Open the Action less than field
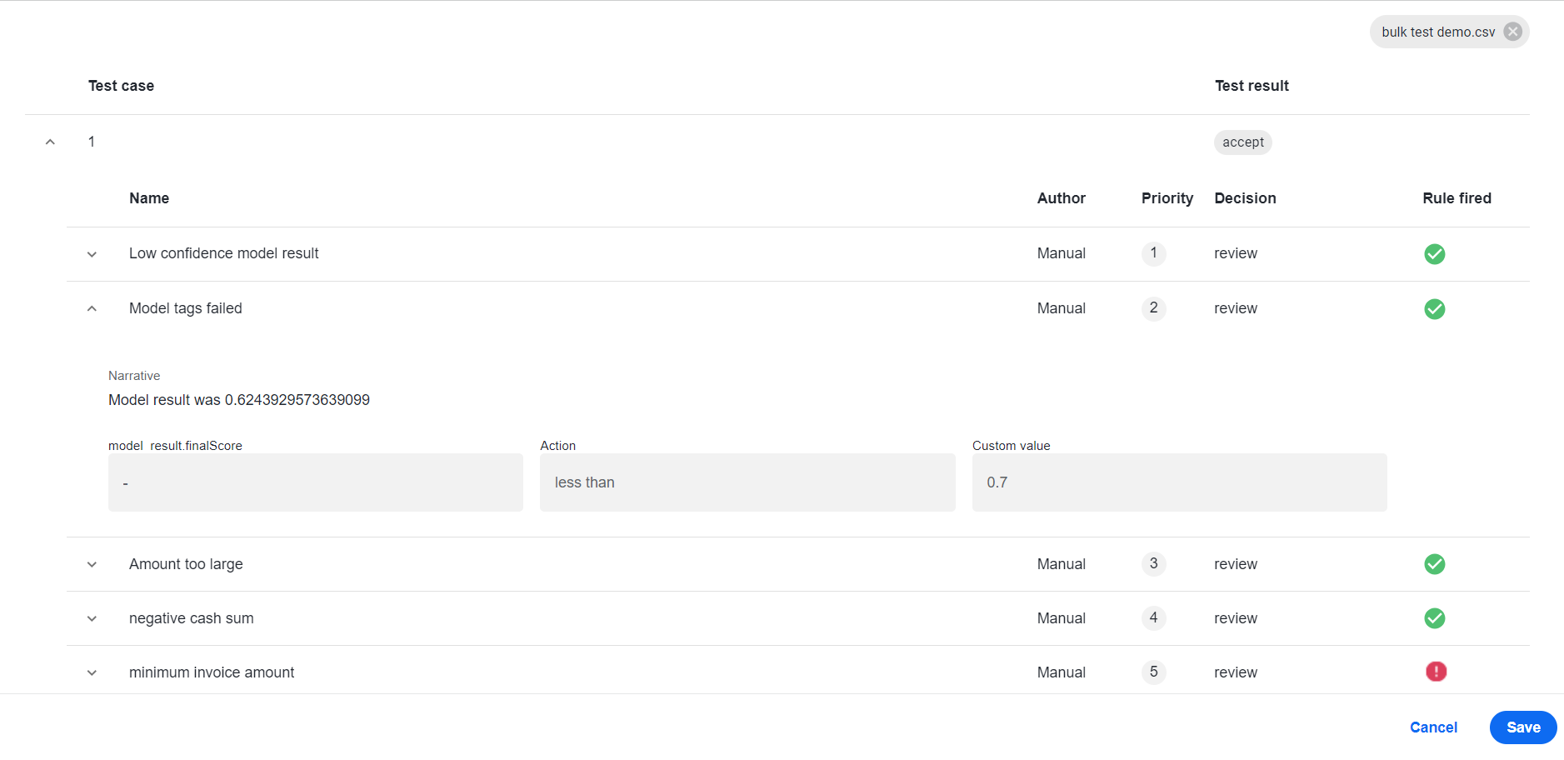The height and width of the screenshot is (760, 1564). point(747,482)
